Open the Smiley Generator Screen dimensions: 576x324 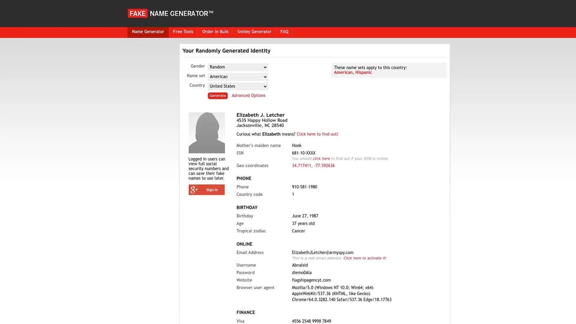click(254, 31)
